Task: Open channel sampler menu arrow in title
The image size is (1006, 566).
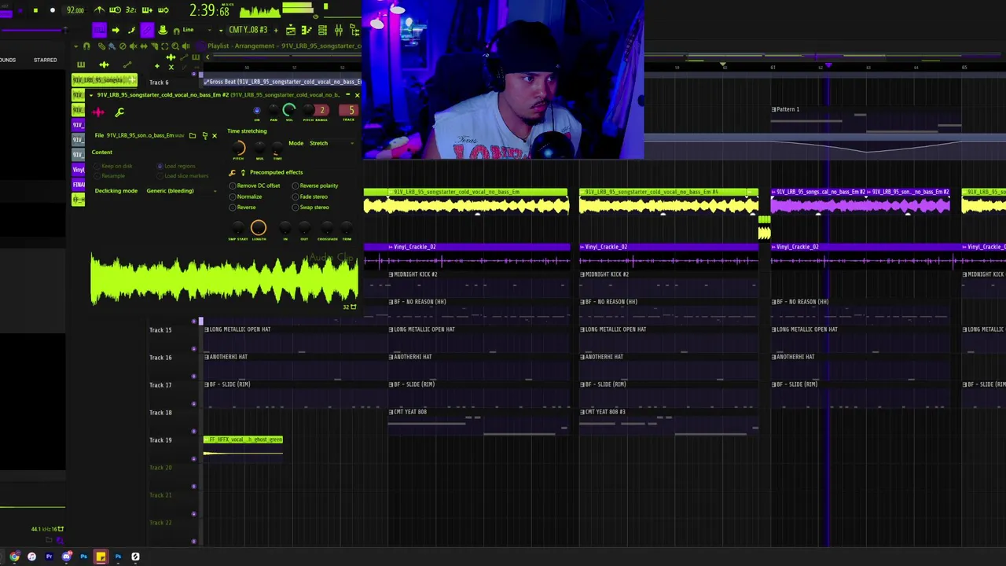Action: coord(91,95)
